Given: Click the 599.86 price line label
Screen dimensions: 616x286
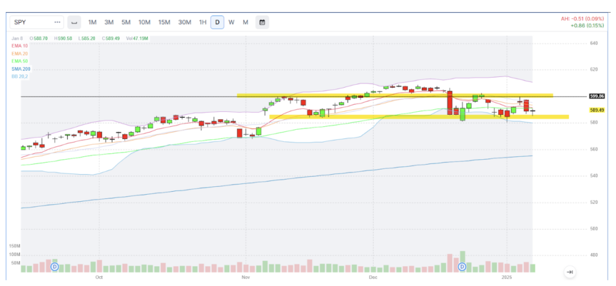Looking at the screenshot, I should coord(597,96).
